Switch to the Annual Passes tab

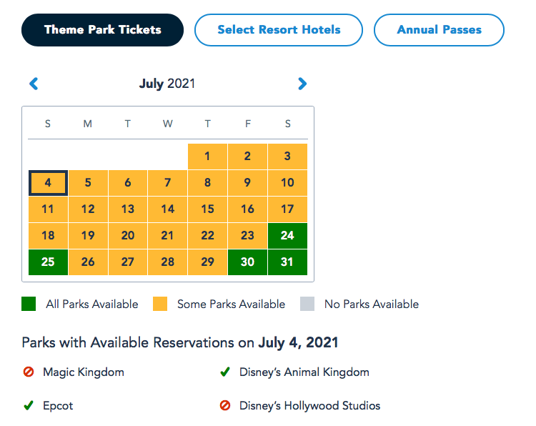[x=439, y=30]
